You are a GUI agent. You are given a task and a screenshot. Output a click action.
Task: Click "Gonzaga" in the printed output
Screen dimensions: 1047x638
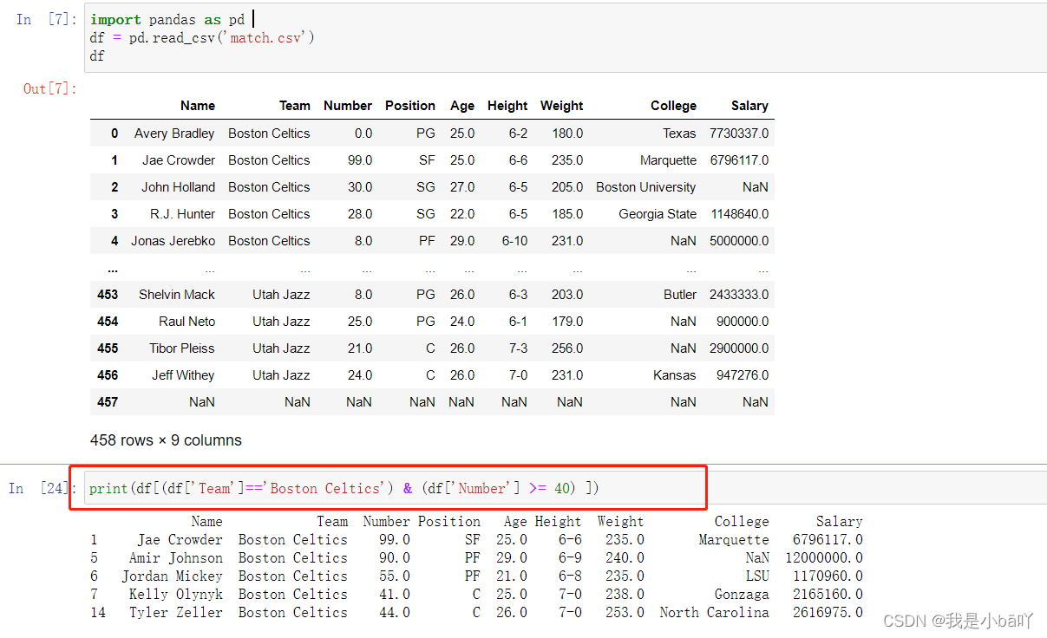click(x=742, y=595)
